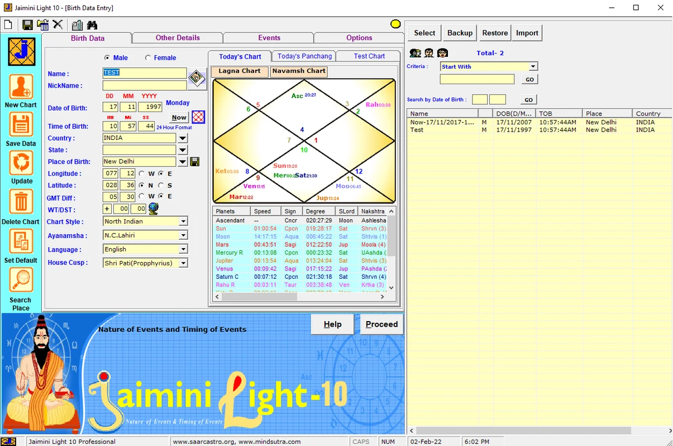The height and width of the screenshot is (446, 673).
Task: Open the House Cusp dropdown
Action: tap(183, 263)
